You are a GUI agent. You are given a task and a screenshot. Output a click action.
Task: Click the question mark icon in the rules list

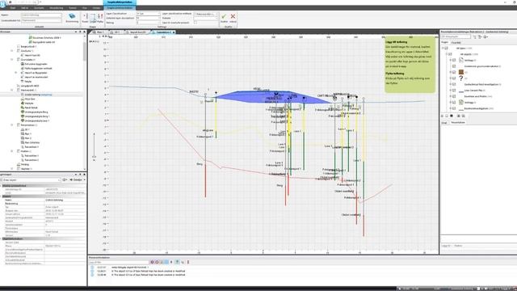pos(461,78)
